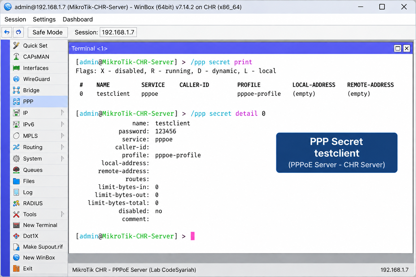This screenshot has height=277, width=416.
Task: Click the Tools icon
Action: point(16,215)
